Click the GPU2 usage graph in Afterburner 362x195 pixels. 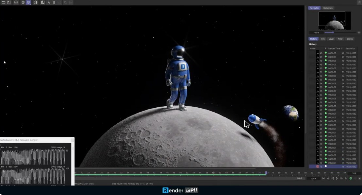pyautogui.click(x=33, y=175)
